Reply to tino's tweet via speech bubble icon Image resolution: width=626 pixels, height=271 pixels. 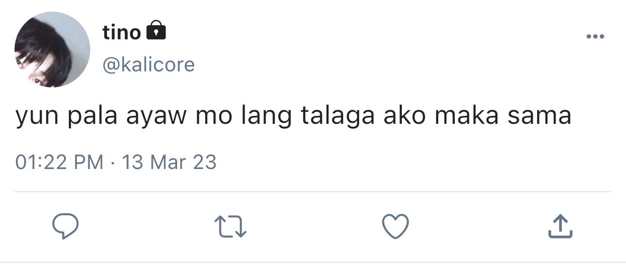point(66,227)
